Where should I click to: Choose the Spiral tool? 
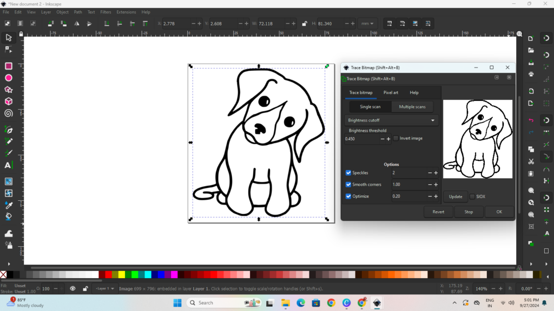click(x=9, y=113)
